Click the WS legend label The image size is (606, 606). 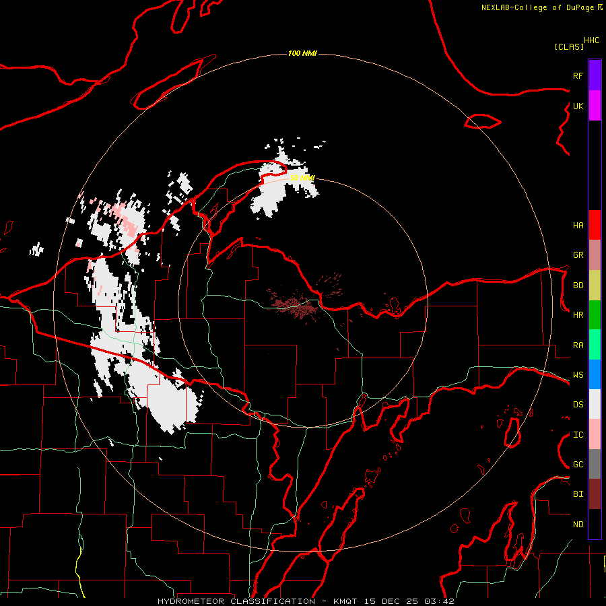click(578, 375)
